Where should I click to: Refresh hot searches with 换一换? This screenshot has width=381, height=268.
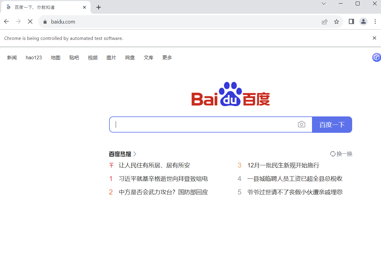[x=341, y=154]
